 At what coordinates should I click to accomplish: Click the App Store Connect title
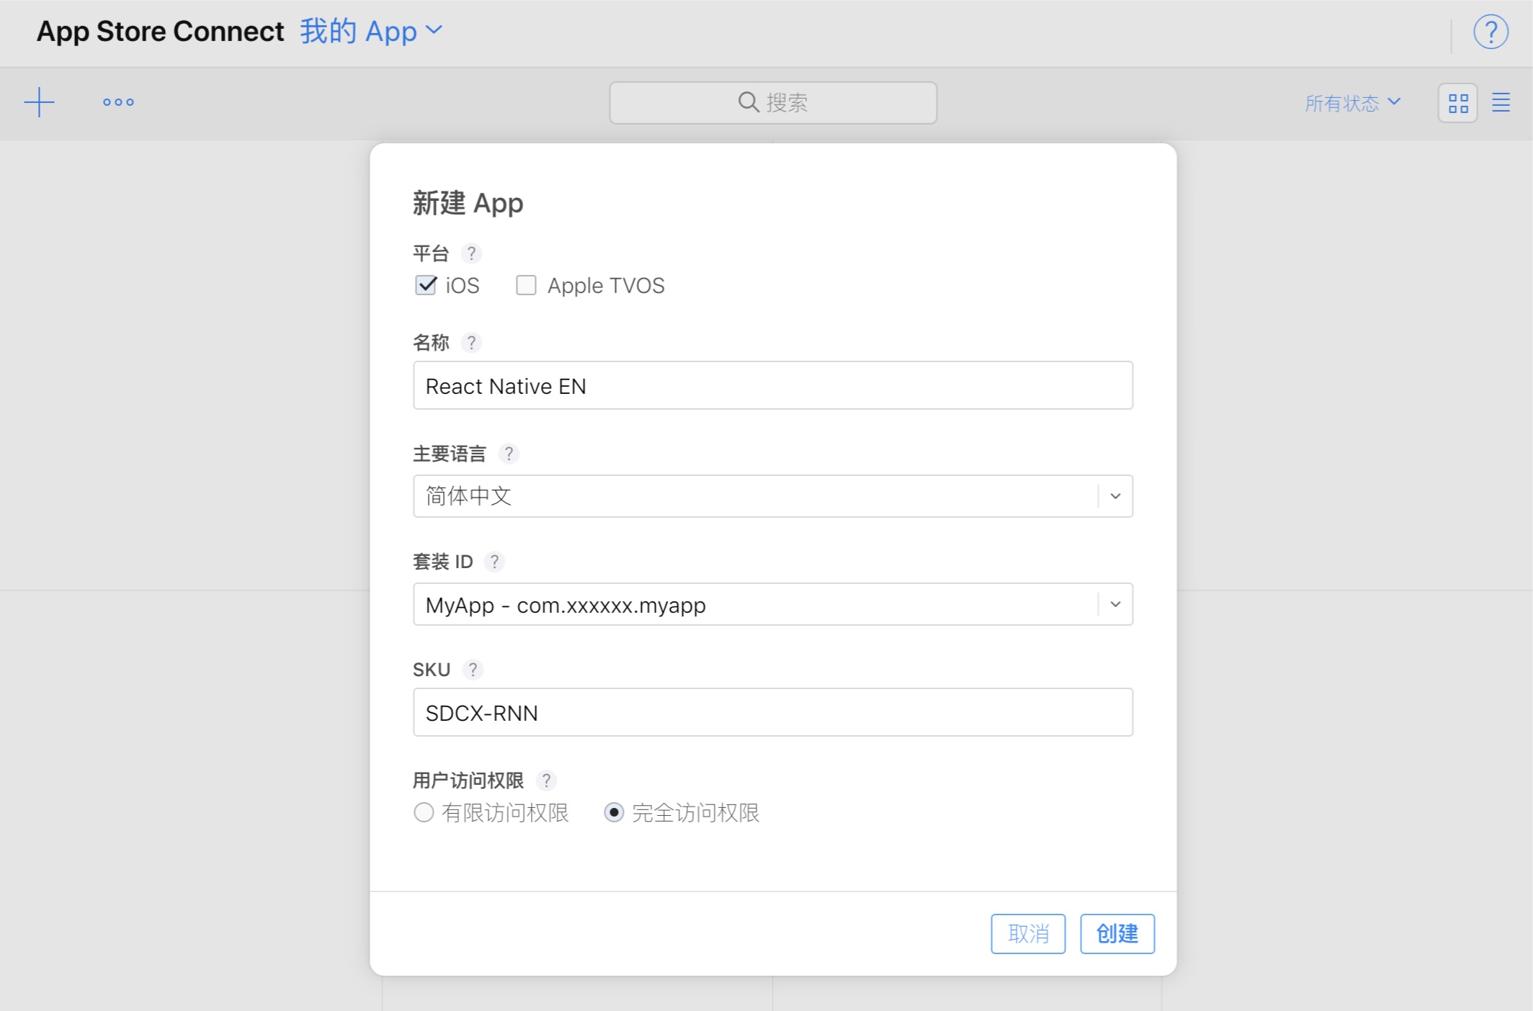click(x=160, y=31)
